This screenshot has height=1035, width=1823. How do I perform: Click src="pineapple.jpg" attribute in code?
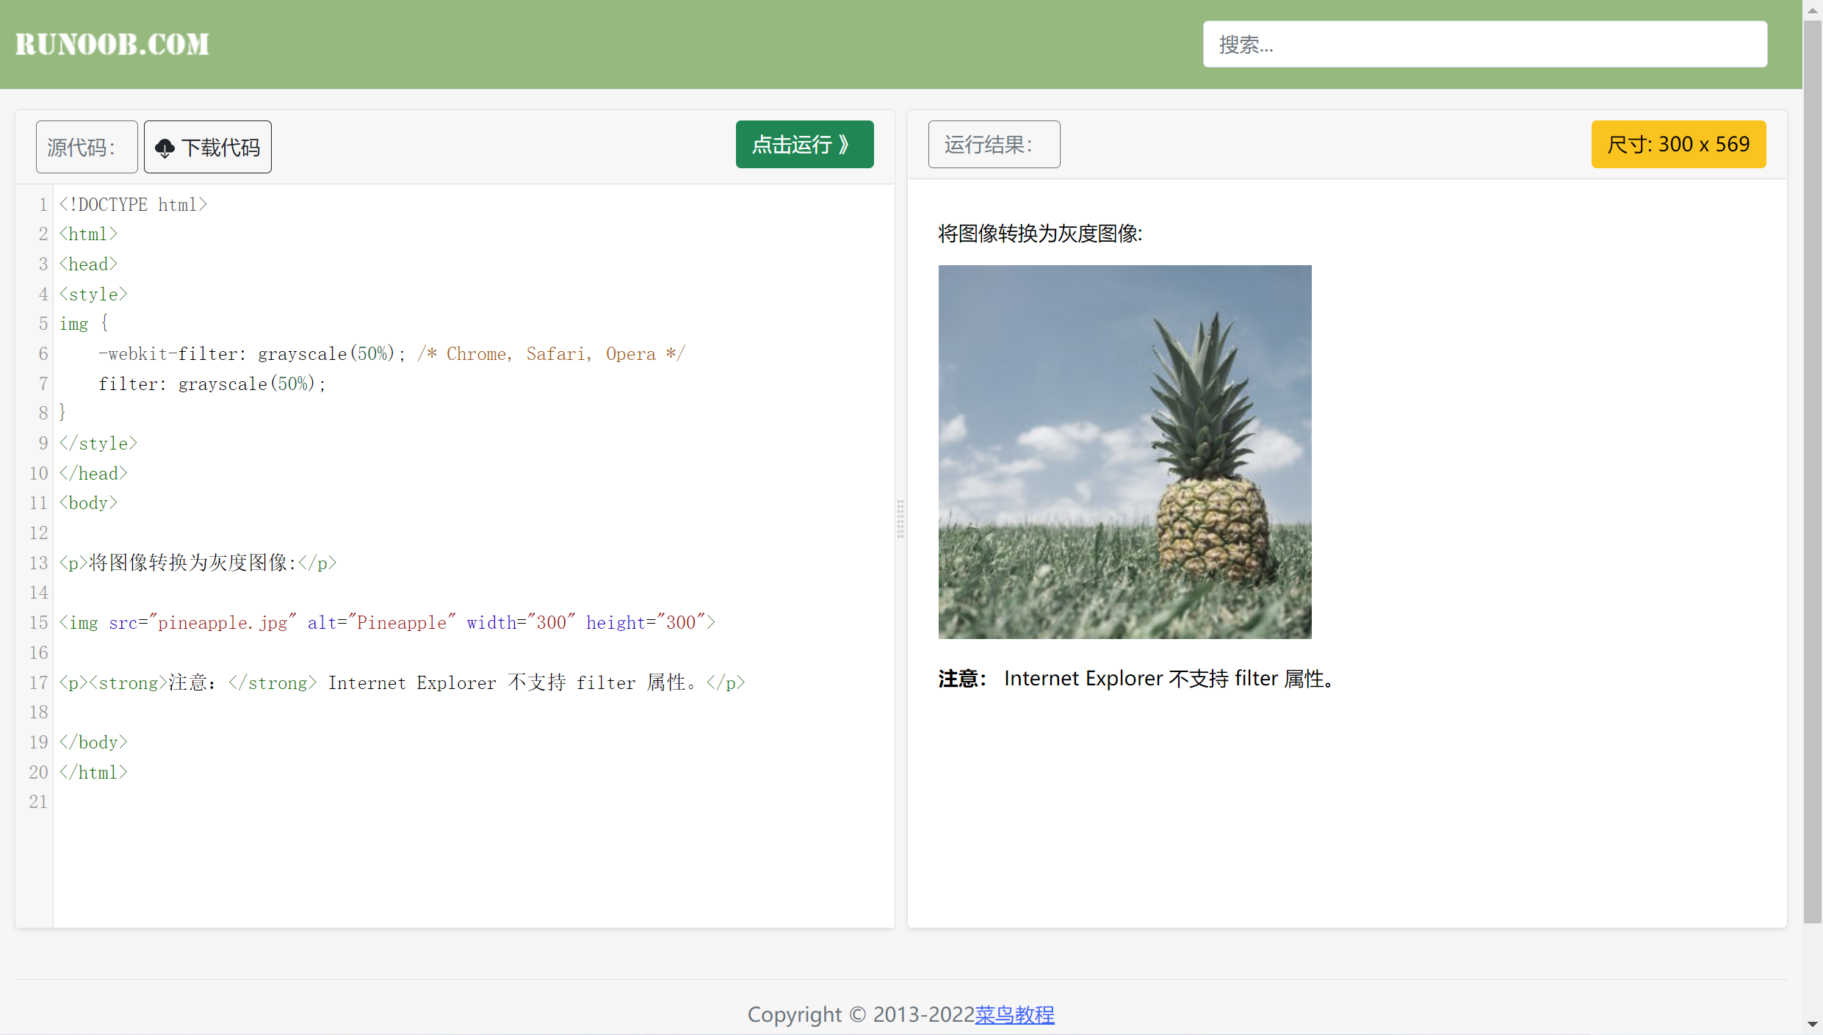coord(203,623)
